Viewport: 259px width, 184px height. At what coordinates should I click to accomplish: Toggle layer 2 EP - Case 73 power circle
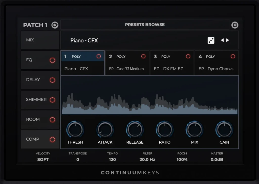click(x=143, y=56)
